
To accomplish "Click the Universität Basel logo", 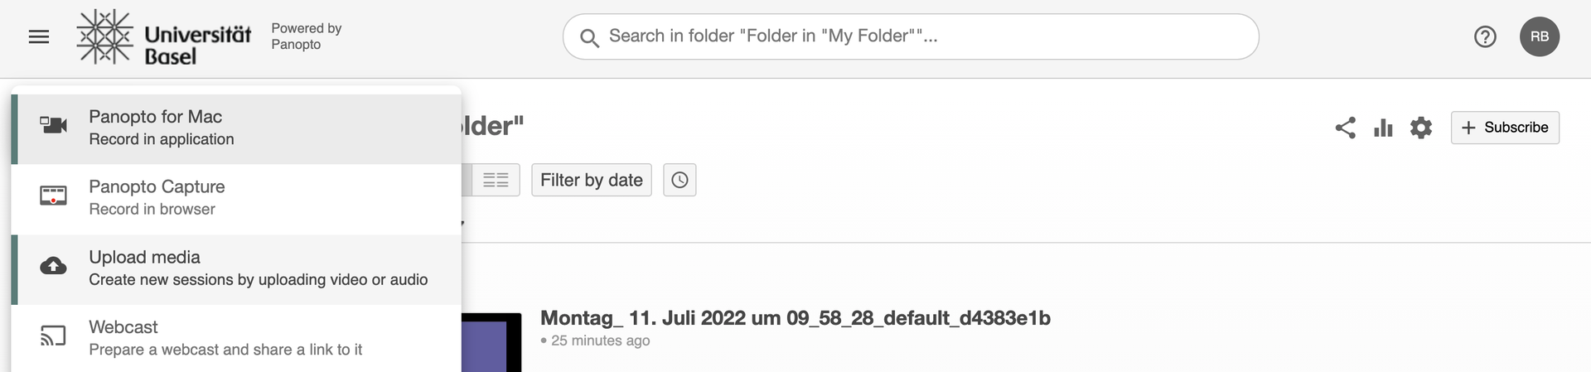I will tap(163, 37).
